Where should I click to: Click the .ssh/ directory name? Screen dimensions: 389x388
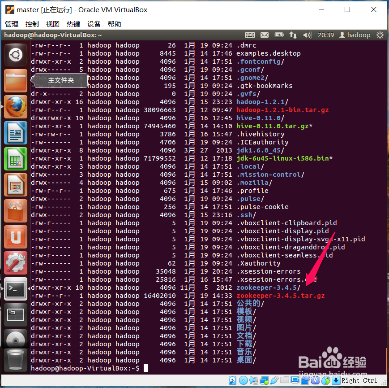[x=246, y=215]
